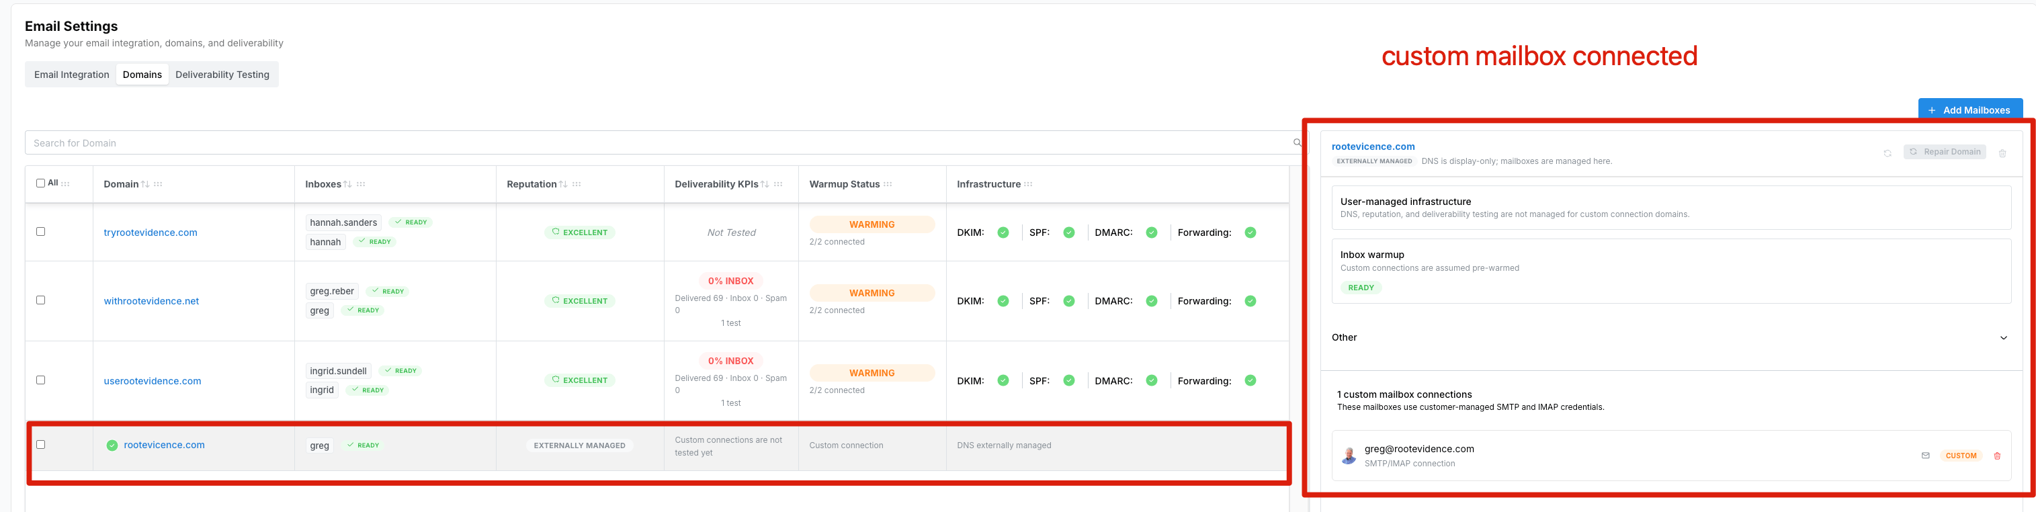Open Domain column drag-handle menu dots
2036x512 pixels.
click(158, 184)
